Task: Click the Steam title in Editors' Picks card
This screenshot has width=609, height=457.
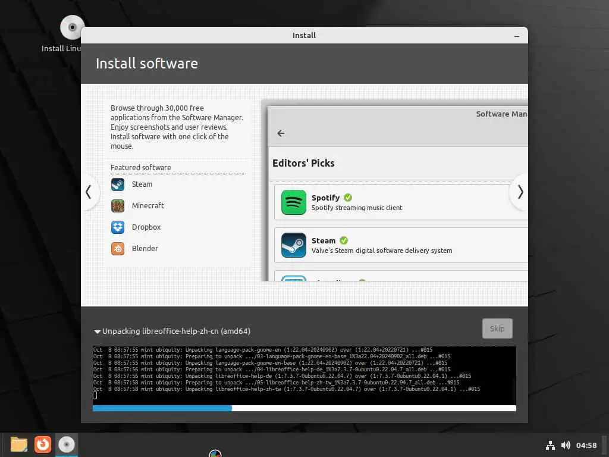Action: (x=323, y=240)
